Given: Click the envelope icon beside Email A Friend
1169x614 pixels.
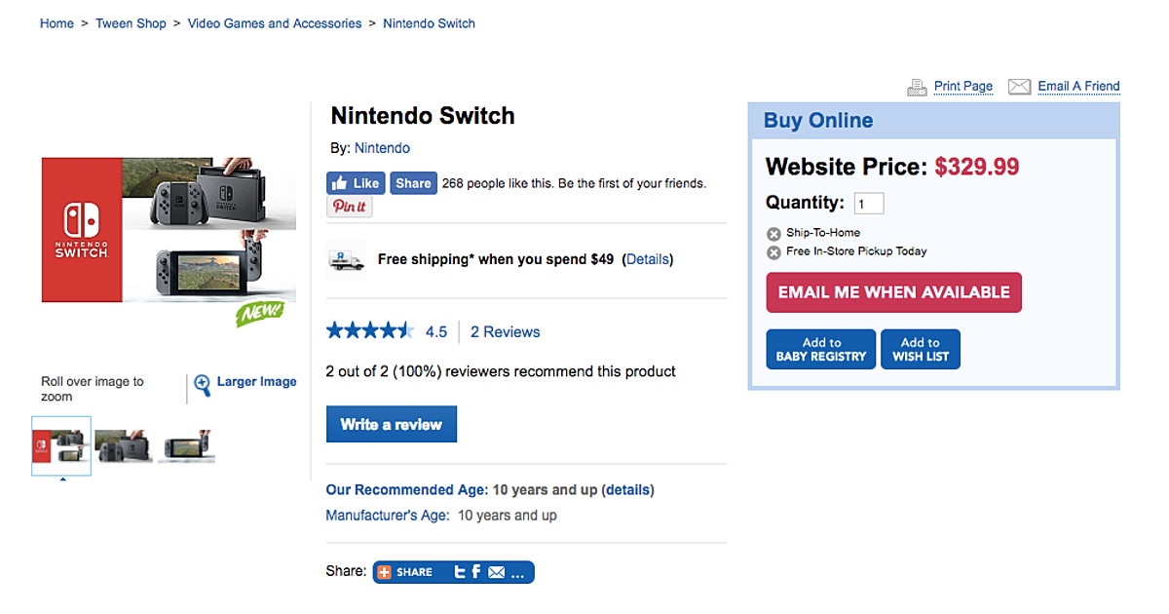Looking at the screenshot, I should 1019,87.
